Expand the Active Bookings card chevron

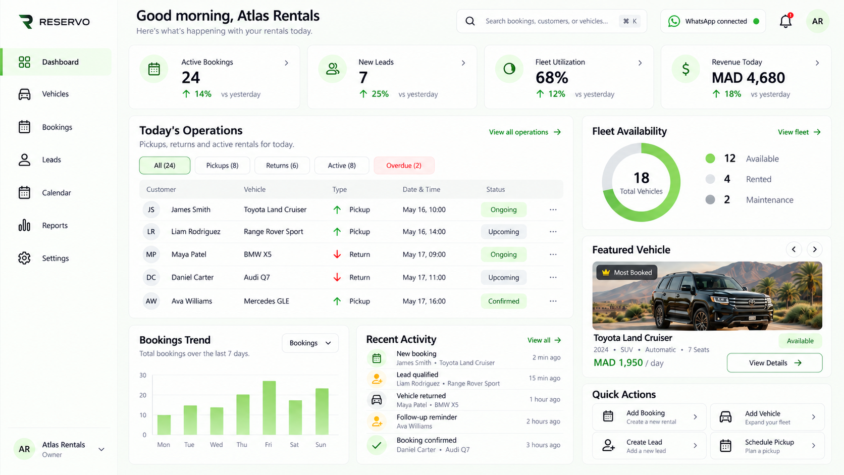pyautogui.click(x=286, y=63)
